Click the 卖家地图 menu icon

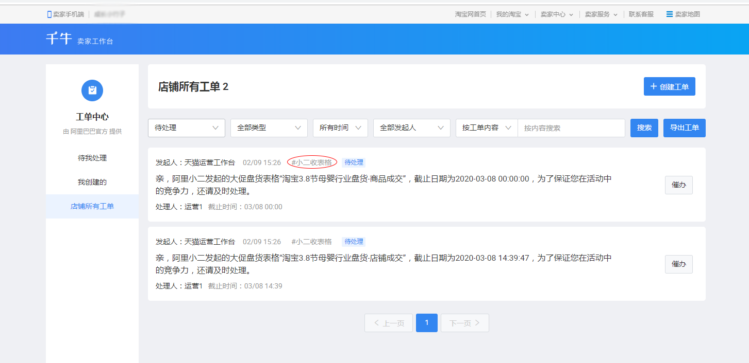click(x=670, y=14)
